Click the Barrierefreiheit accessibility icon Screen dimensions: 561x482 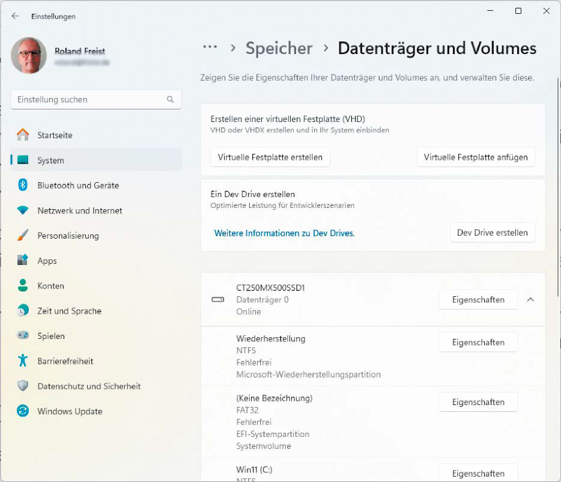pyautogui.click(x=23, y=361)
